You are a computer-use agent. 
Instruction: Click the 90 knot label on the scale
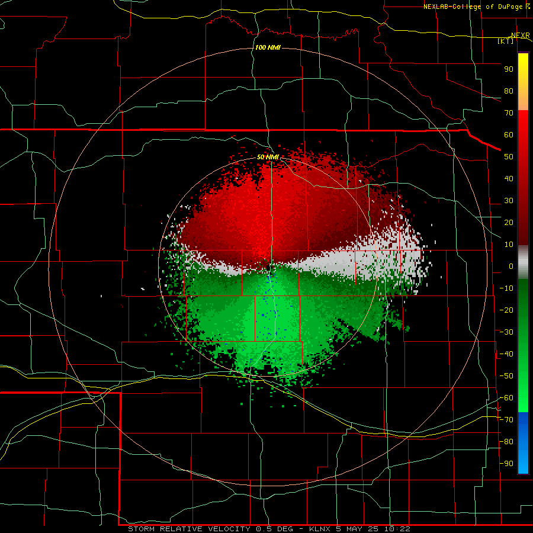click(509, 69)
